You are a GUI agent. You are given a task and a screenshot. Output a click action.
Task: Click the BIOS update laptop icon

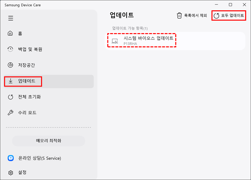115,41
